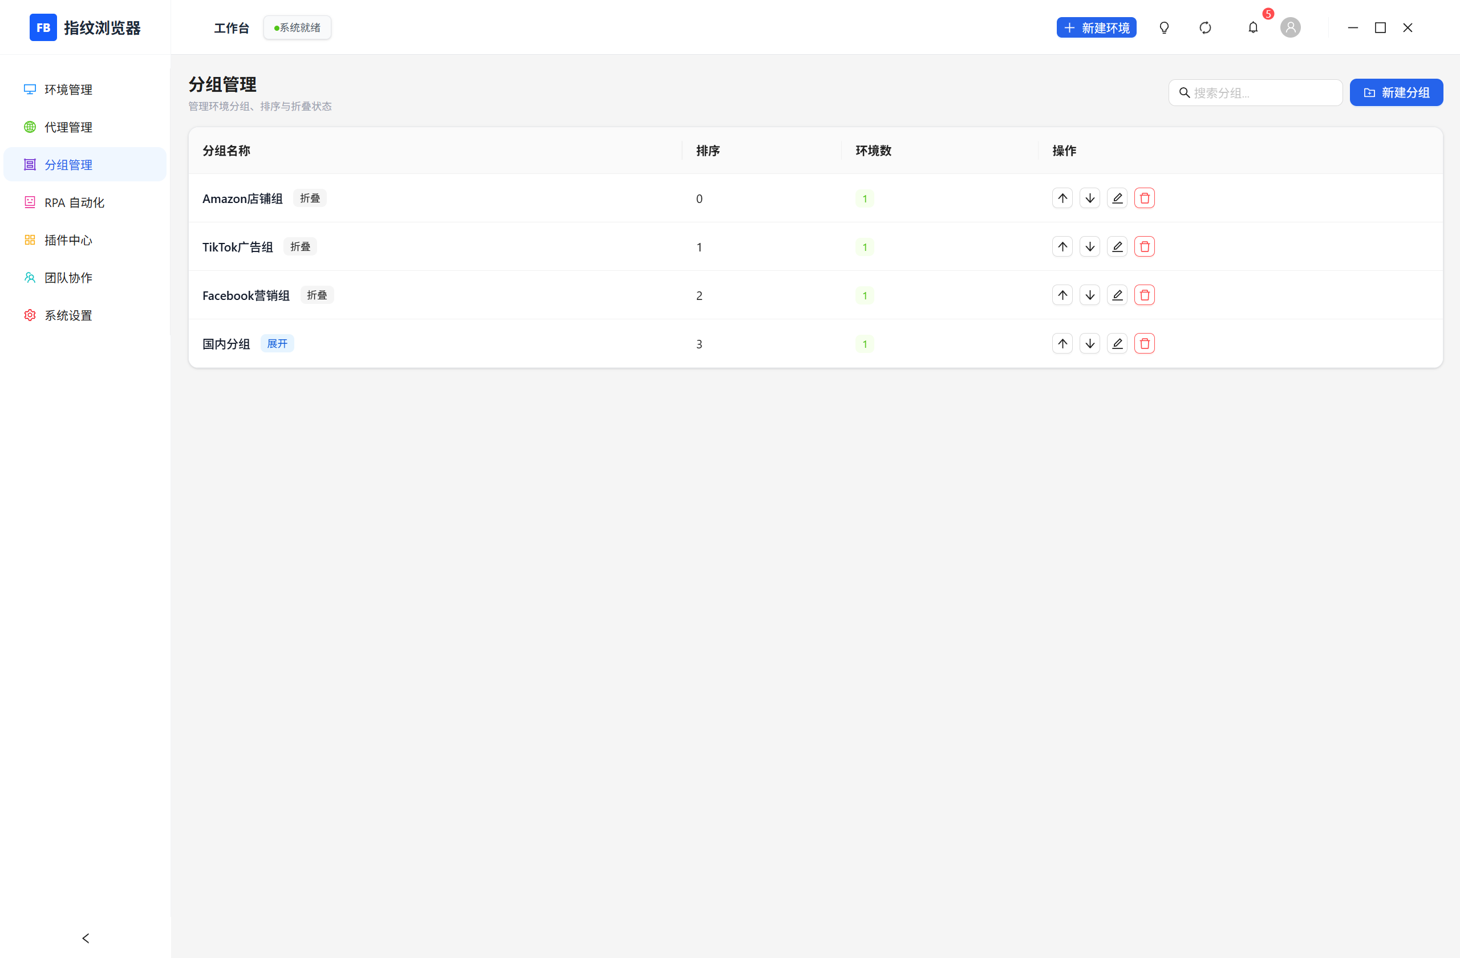Move TikTok广告组 down
Image resolution: width=1460 pixels, height=958 pixels.
coord(1090,246)
